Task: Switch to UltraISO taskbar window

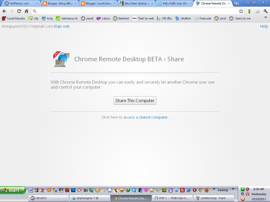Action: point(49,198)
